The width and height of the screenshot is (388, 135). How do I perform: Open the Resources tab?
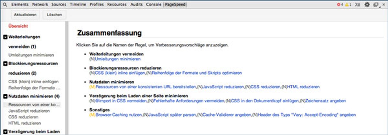pos(117,4)
